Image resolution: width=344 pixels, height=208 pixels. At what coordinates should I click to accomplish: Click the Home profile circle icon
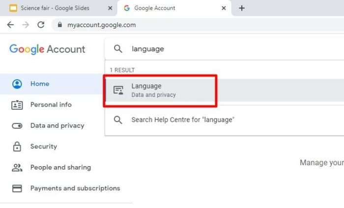point(17,84)
